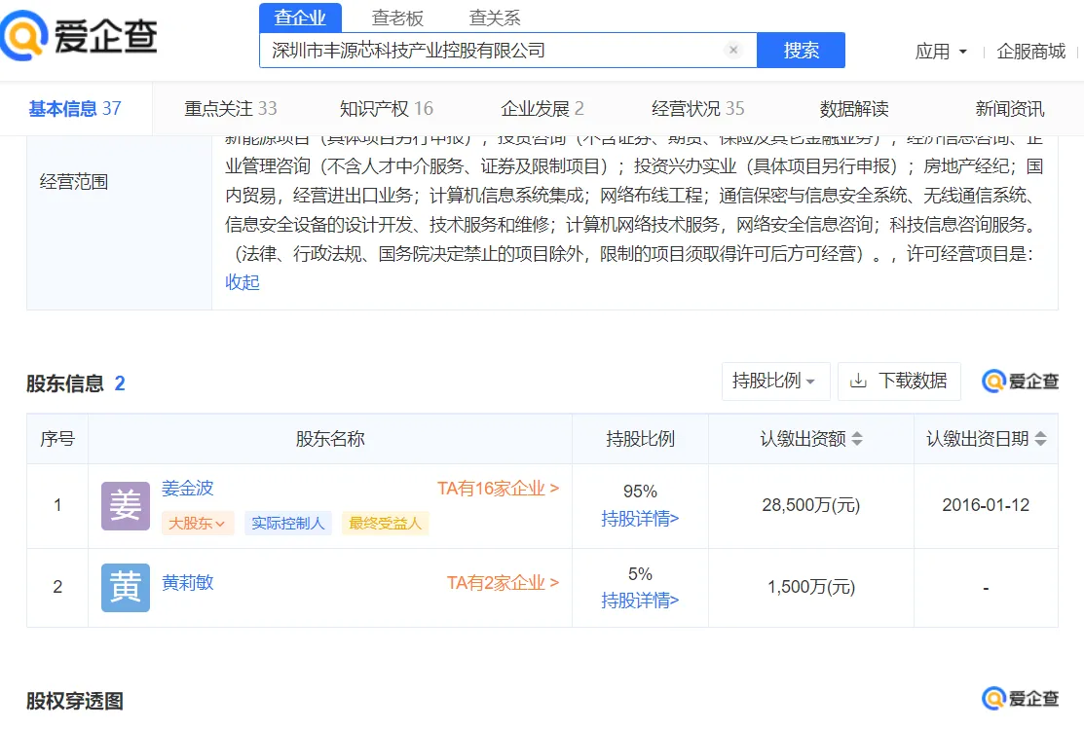Screen dimensions: 1084x729
Task: Sort by 认缴出资日期 arrow icon
Action: click(x=1040, y=439)
